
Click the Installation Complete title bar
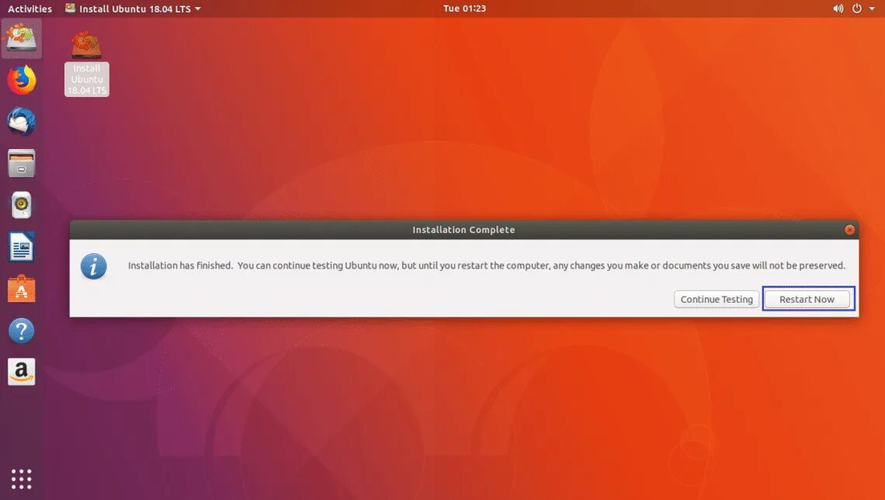click(463, 230)
